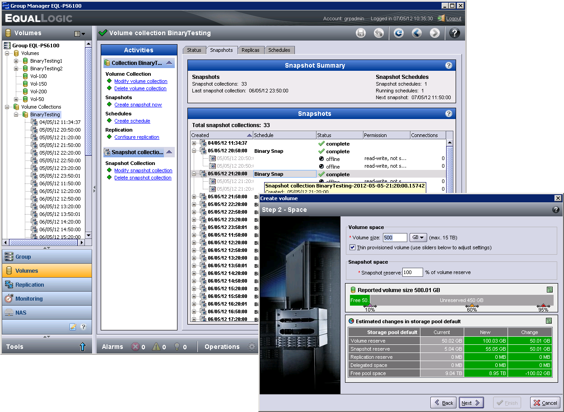
Task: Click the Tools blue up-arrow icon
Action: (83, 347)
